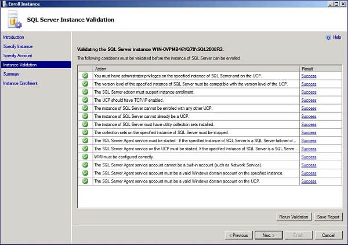Image resolution: width=348 pixels, height=245 pixels.
Task: Click the green check for edition support row
Action: coord(85,92)
